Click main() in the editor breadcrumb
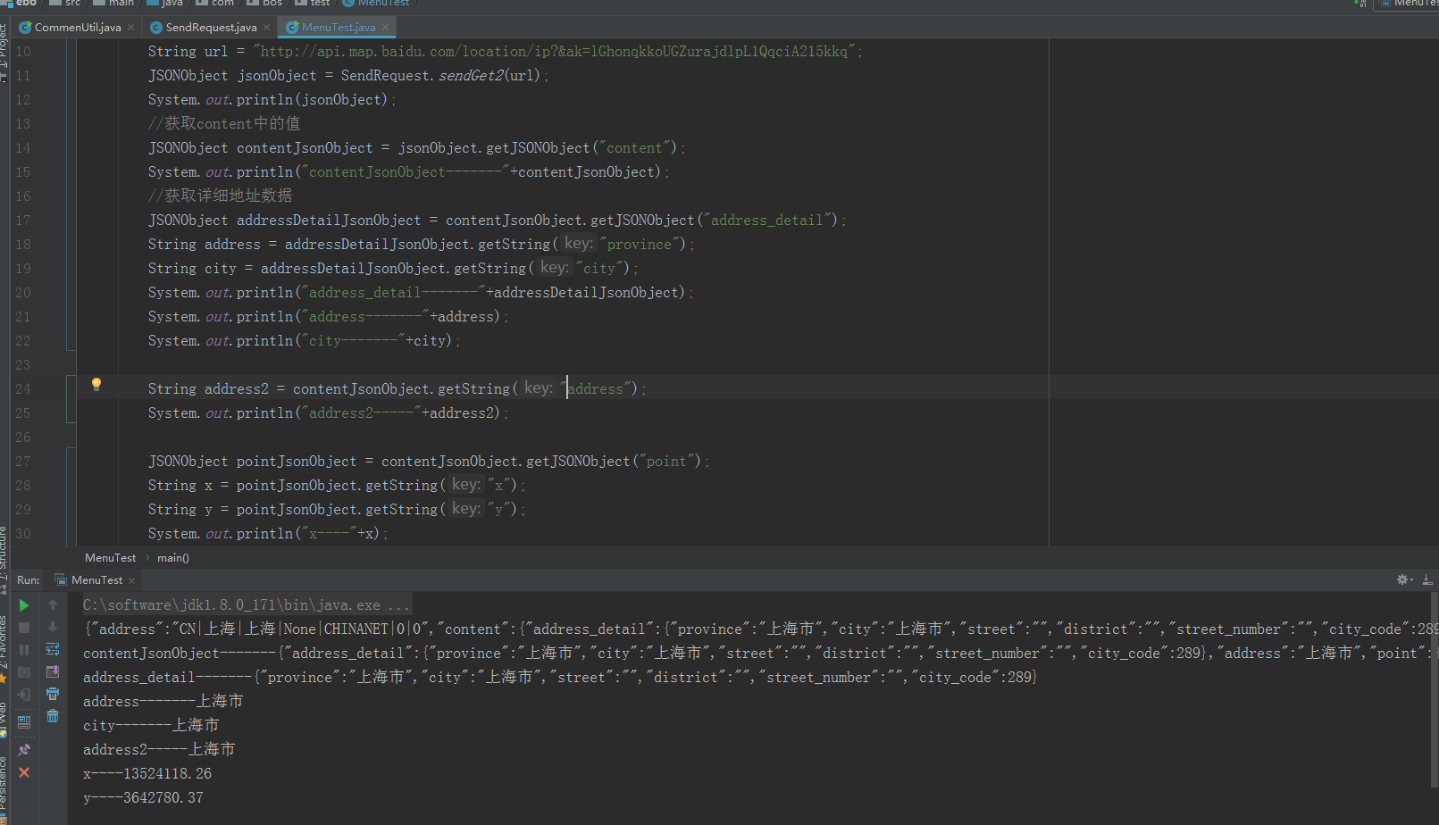The width and height of the screenshot is (1439, 825). [x=173, y=558]
